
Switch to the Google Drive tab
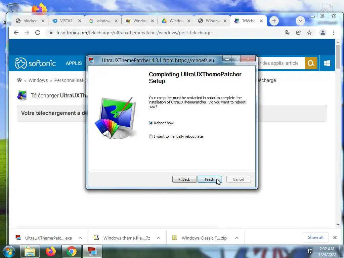[x=175, y=21]
